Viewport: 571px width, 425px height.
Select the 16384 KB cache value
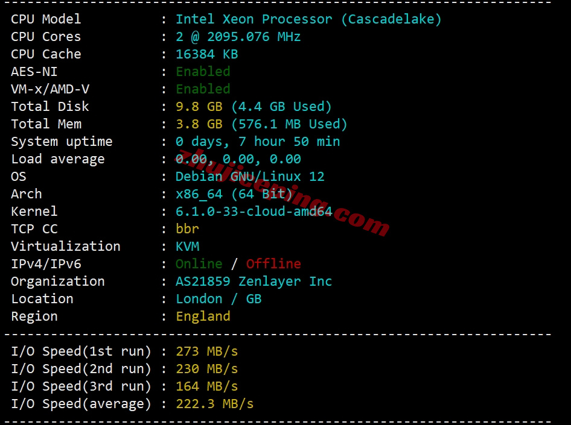[x=206, y=54]
